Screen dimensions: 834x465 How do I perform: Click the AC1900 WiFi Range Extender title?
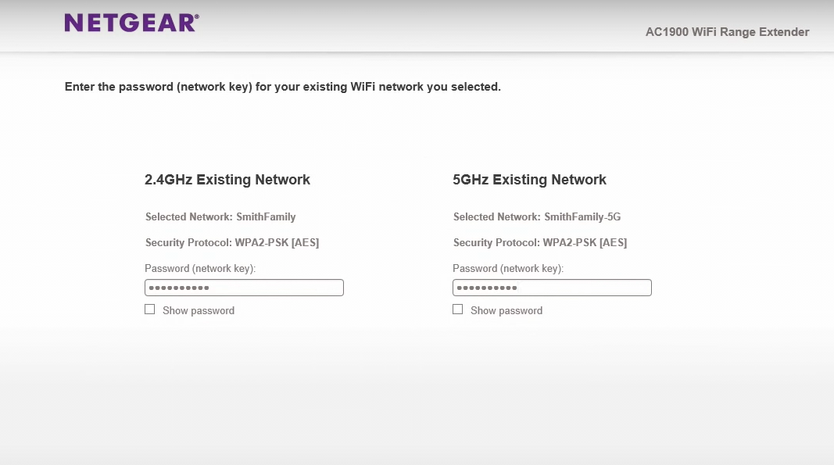pos(727,32)
